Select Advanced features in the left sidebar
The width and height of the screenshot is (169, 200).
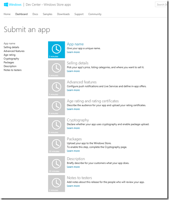pos(14,51)
